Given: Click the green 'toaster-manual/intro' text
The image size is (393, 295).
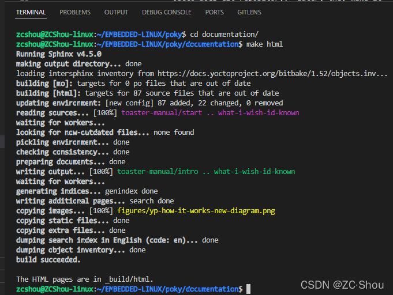Looking at the screenshot, I should coord(158,172).
